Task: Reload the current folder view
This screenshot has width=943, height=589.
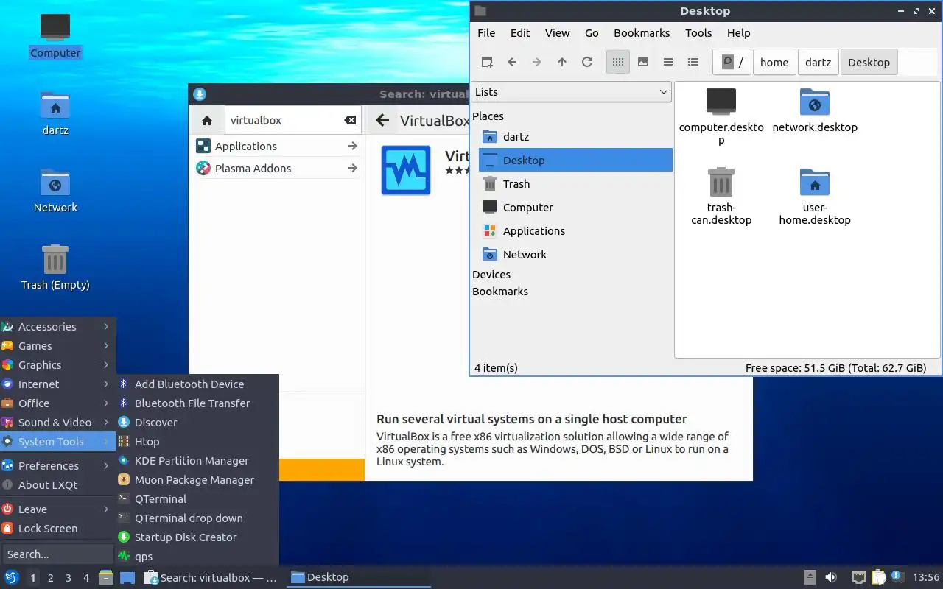Action: coord(587,63)
